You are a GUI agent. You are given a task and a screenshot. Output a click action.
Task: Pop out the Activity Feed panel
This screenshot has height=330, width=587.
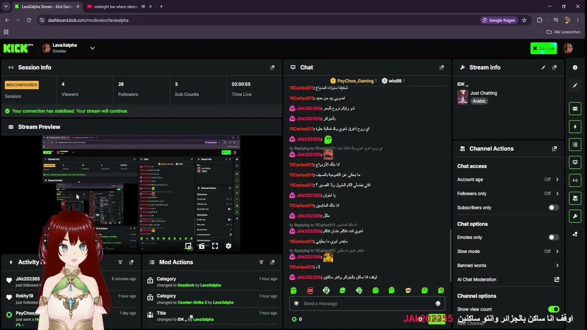point(131,262)
